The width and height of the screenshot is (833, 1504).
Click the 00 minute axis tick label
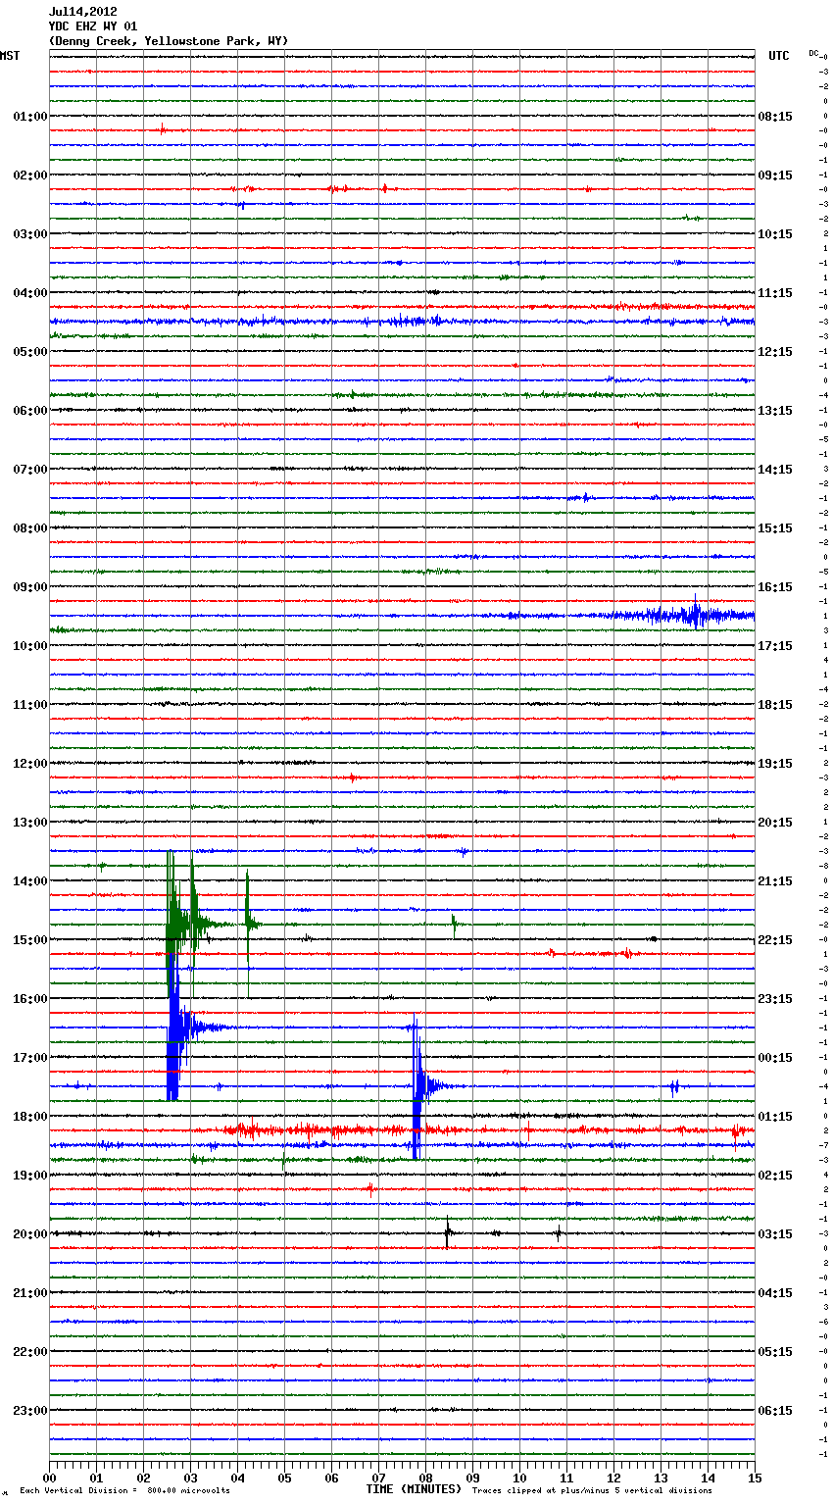[49, 1478]
